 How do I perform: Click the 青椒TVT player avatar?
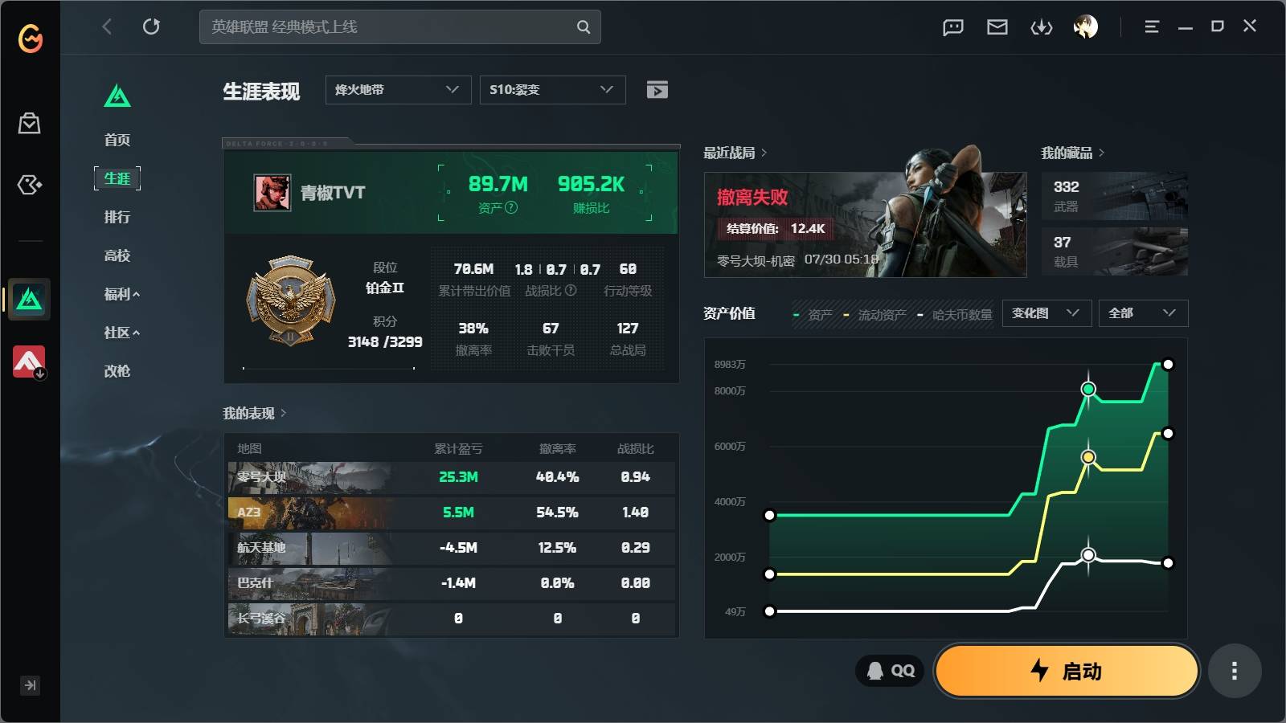[x=272, y=193]
